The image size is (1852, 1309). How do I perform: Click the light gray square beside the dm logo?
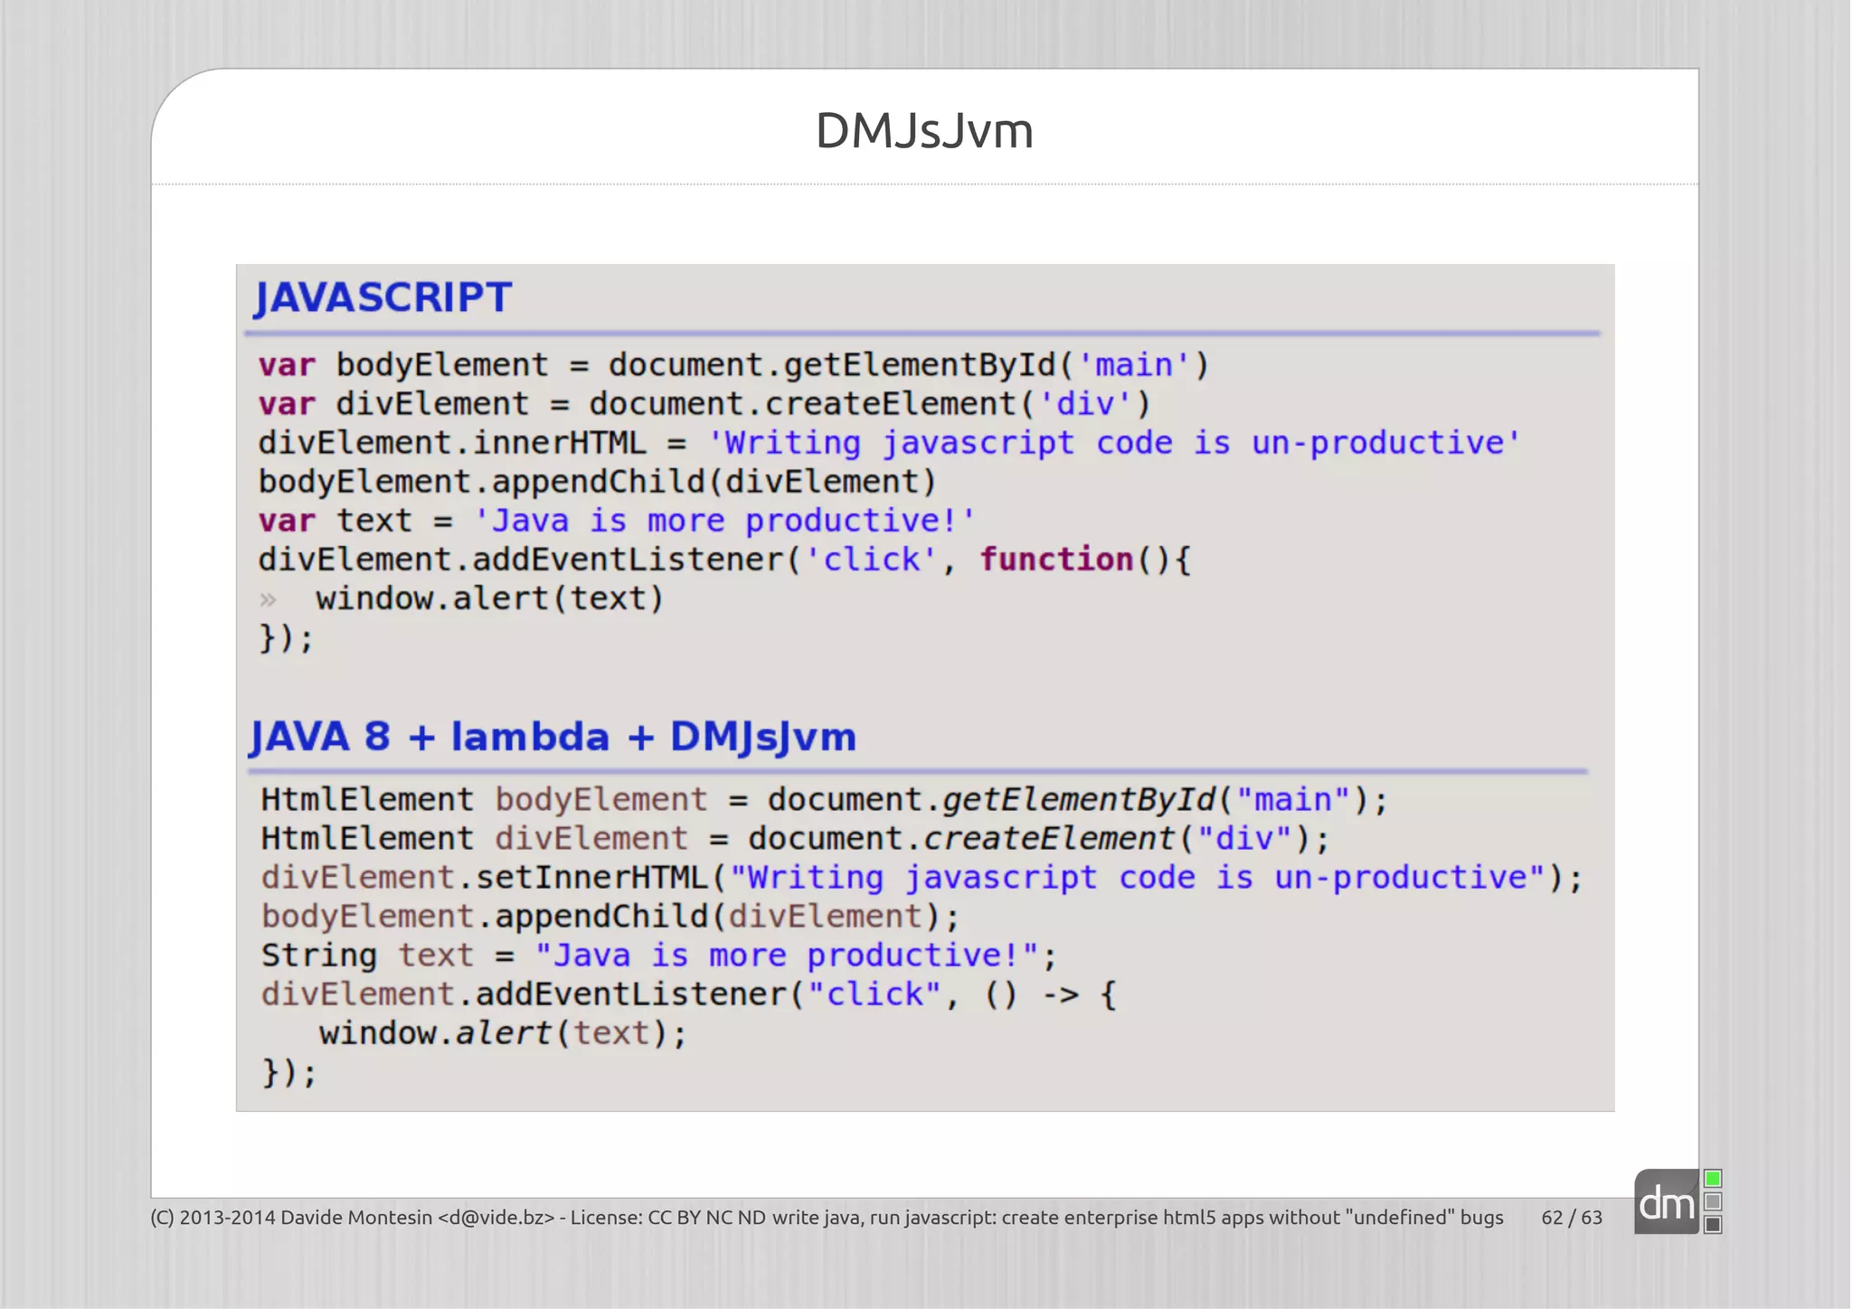tap(1713, 1201)
